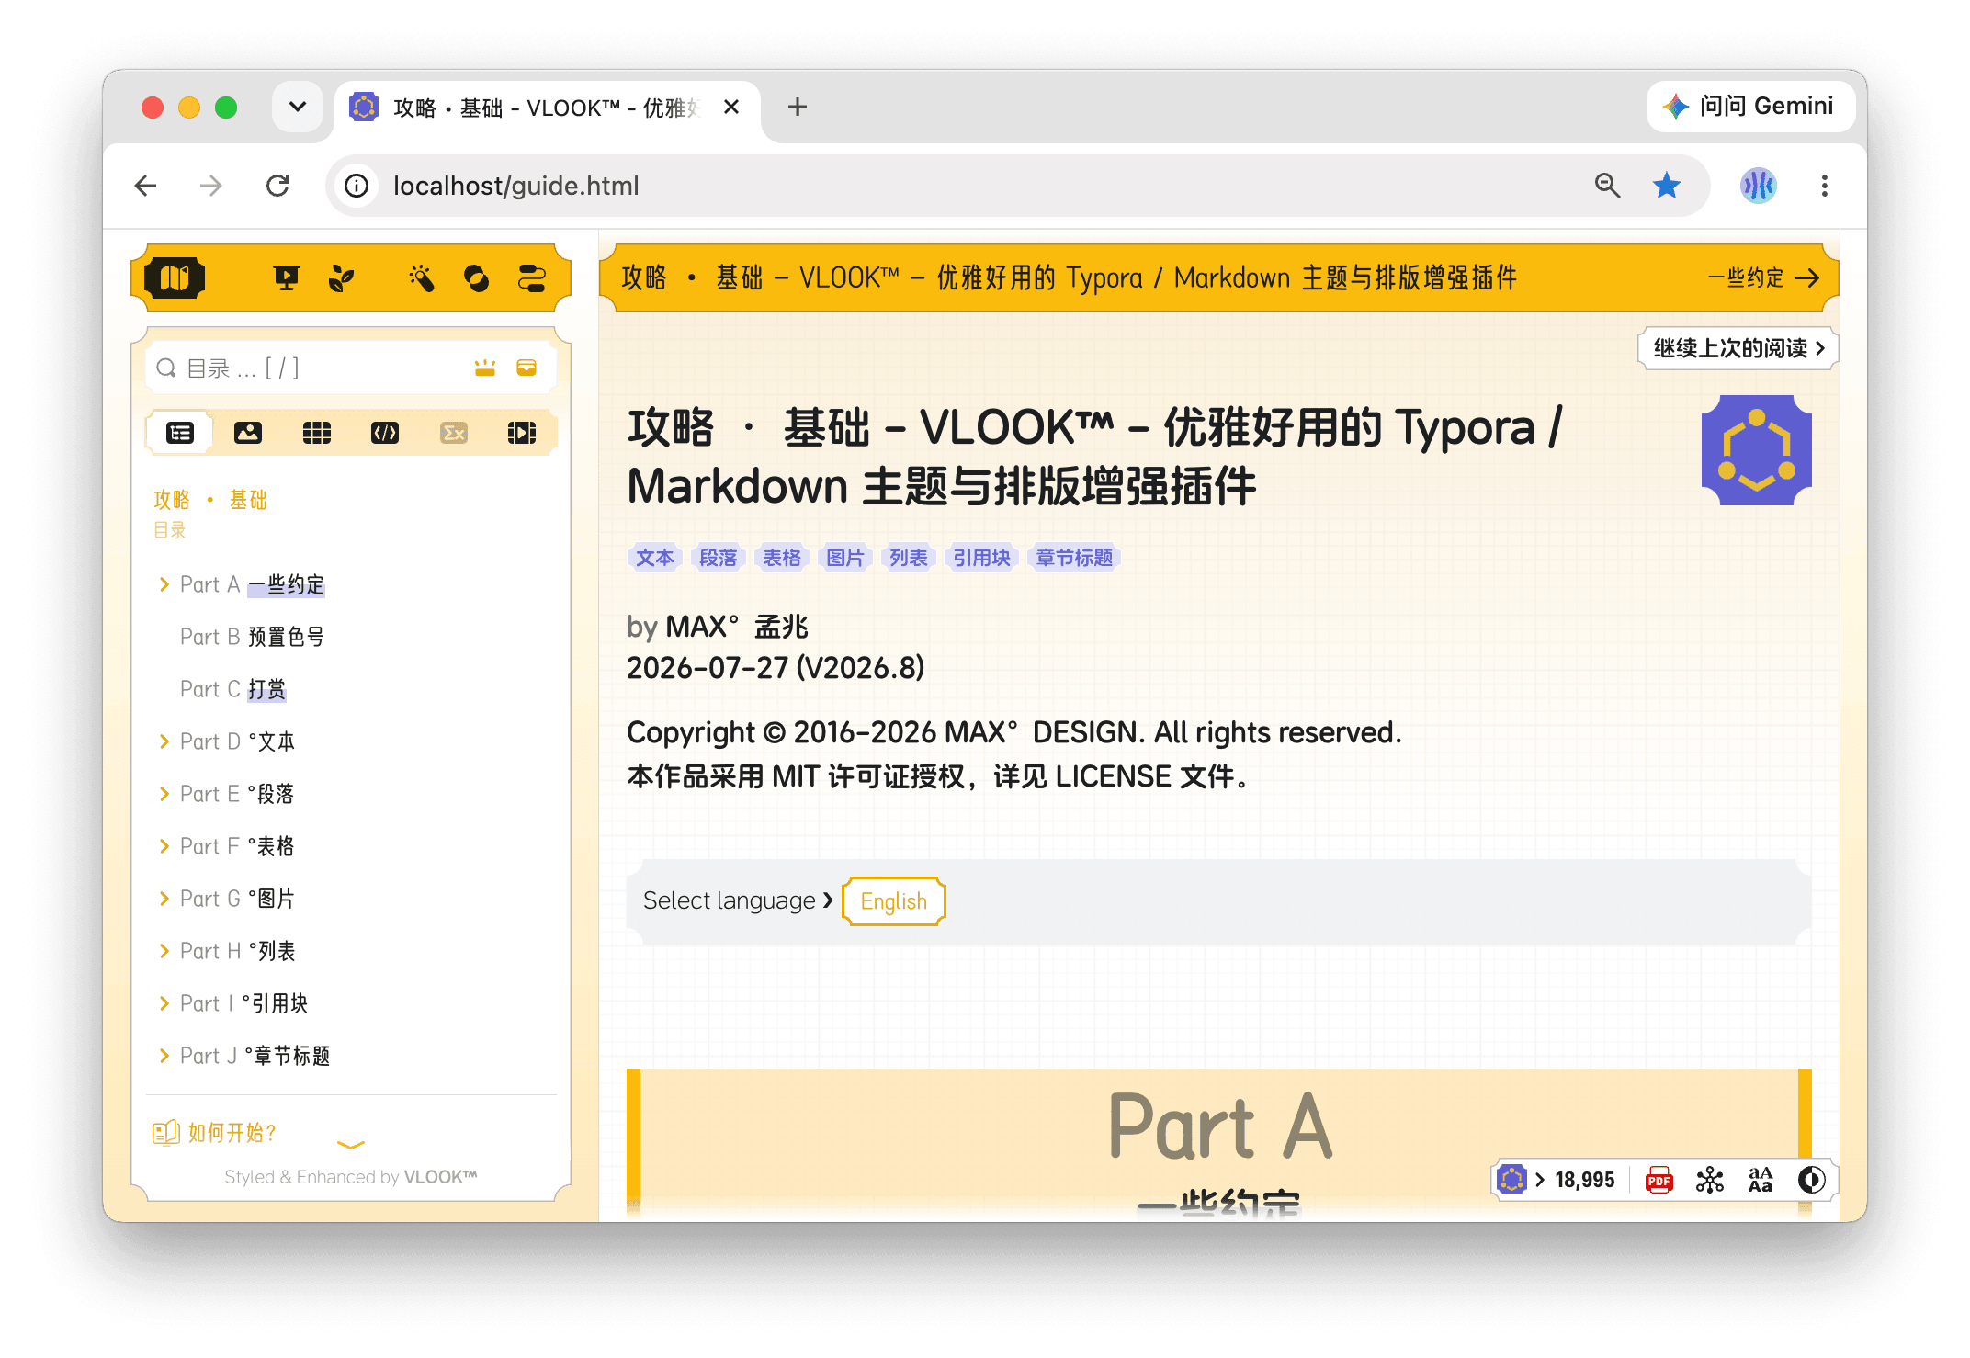Click the yellow highlight lamp icon in search box
Screen dimensions: 1970x1358
[x=485, y=368]
